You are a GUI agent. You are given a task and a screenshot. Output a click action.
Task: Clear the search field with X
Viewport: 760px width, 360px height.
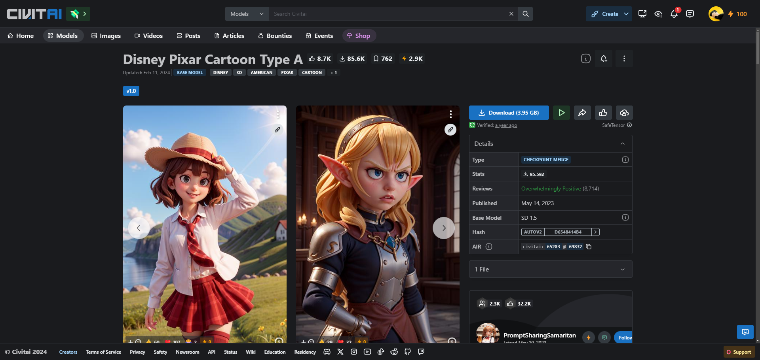(x=511, y=14)
